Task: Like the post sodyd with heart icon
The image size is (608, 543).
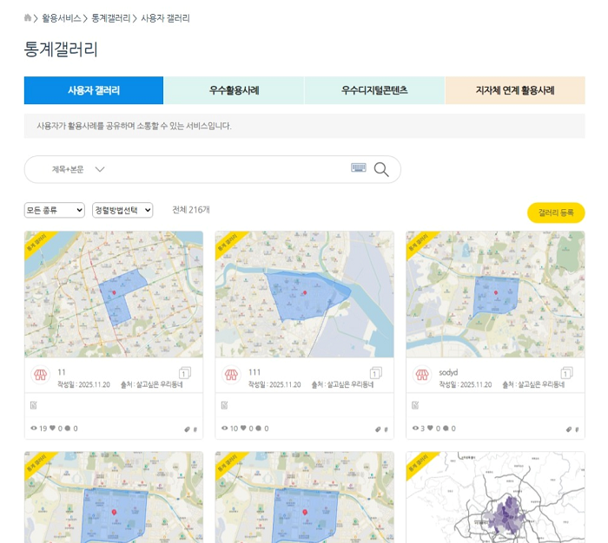Action: 430,428
